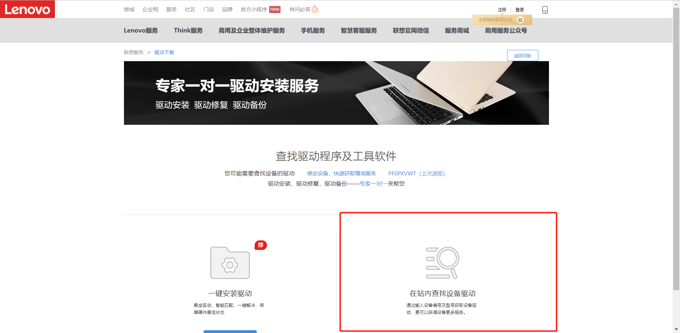Click 一键安装驱动 title

(x=230, y=293)
